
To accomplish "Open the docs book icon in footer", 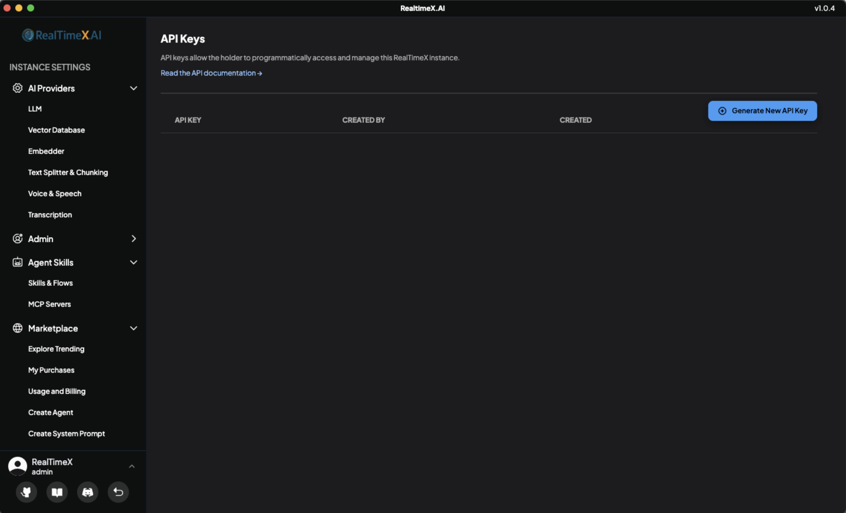I will [x=57, y=492].
